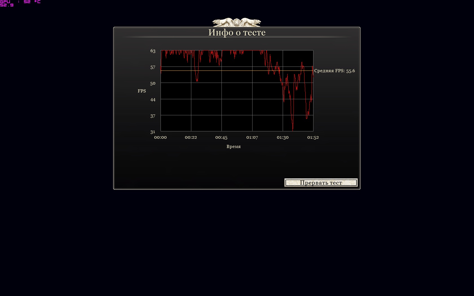
Task: Click the 'Время' horizontal axis label
Action: click(x=233, y=147)
